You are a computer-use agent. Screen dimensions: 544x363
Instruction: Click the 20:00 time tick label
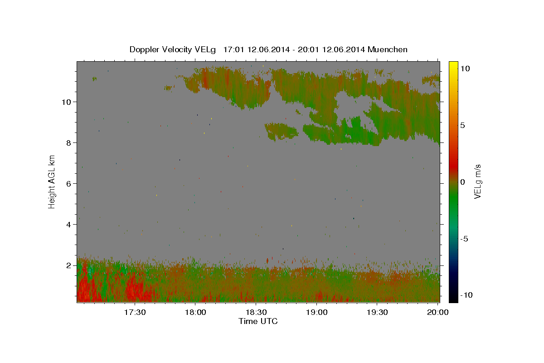pyautogui.click(x=437, y=312)
